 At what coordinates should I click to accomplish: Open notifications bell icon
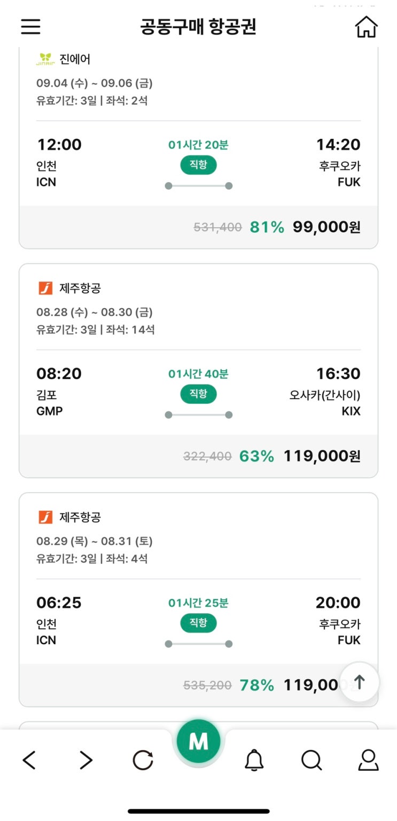coord(254,760)
